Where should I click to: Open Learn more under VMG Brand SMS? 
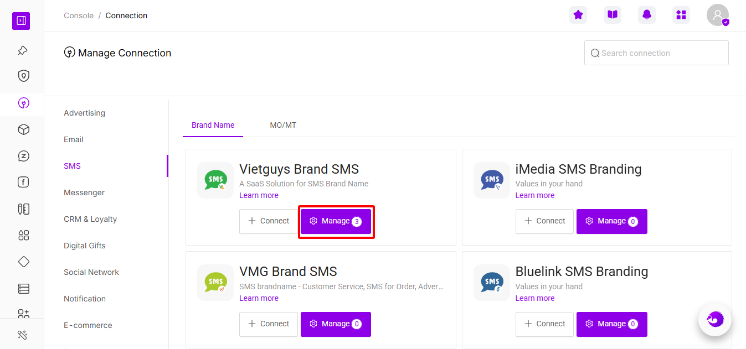tap(259, 298)
